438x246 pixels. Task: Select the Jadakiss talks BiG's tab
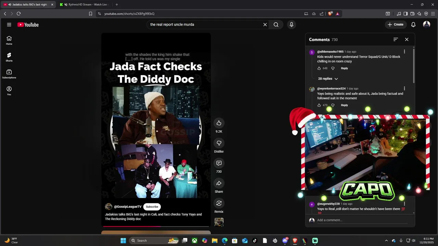pos(28,4)
